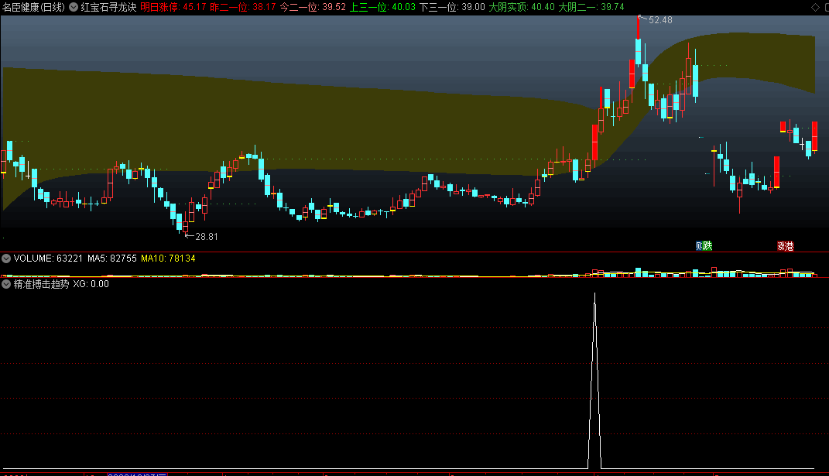The image size is (829, 476).
Task: Click the 下三一位: 39.00 value
Action: [452, 7]
